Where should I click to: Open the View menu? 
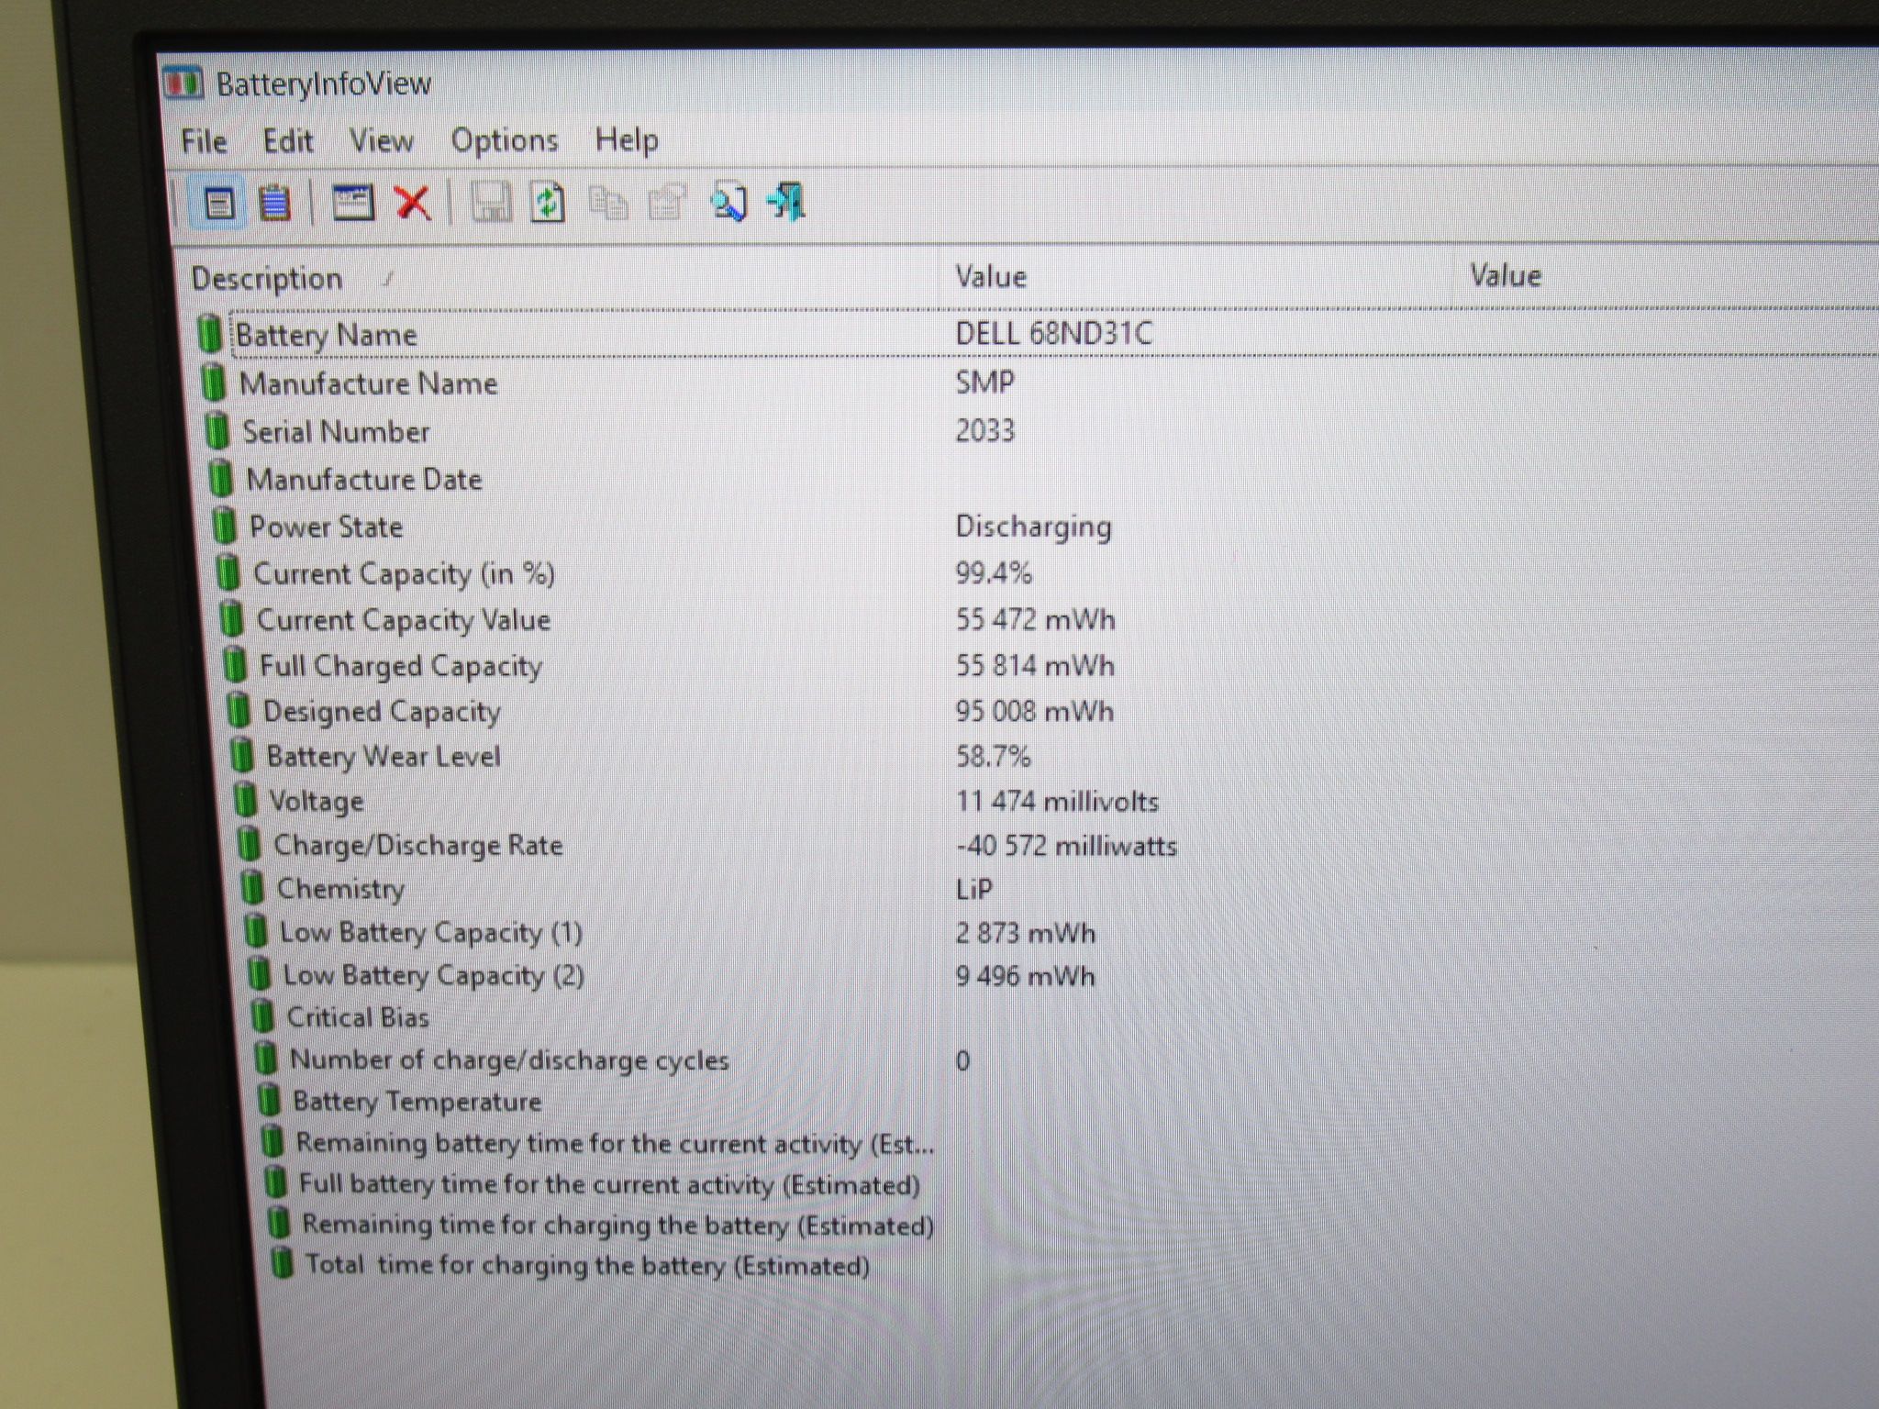pyautogui.click(x=381, y=140)
